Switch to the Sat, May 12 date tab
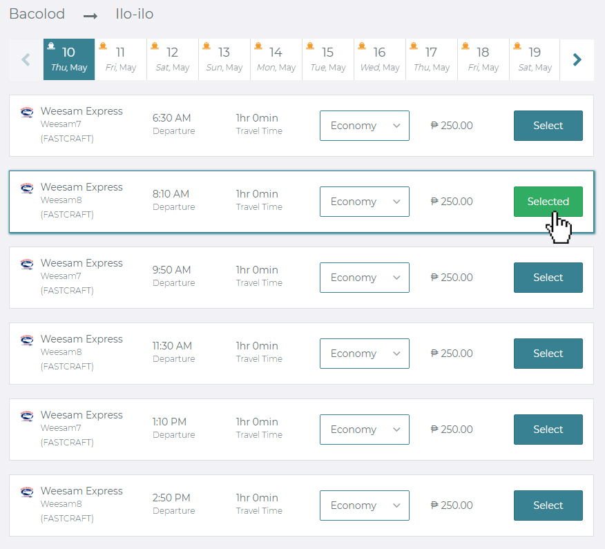This screenshot has width=605, height=549. [x=173, y=59]
